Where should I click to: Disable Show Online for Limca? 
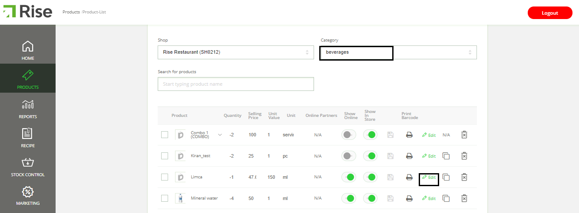[349, 177]
